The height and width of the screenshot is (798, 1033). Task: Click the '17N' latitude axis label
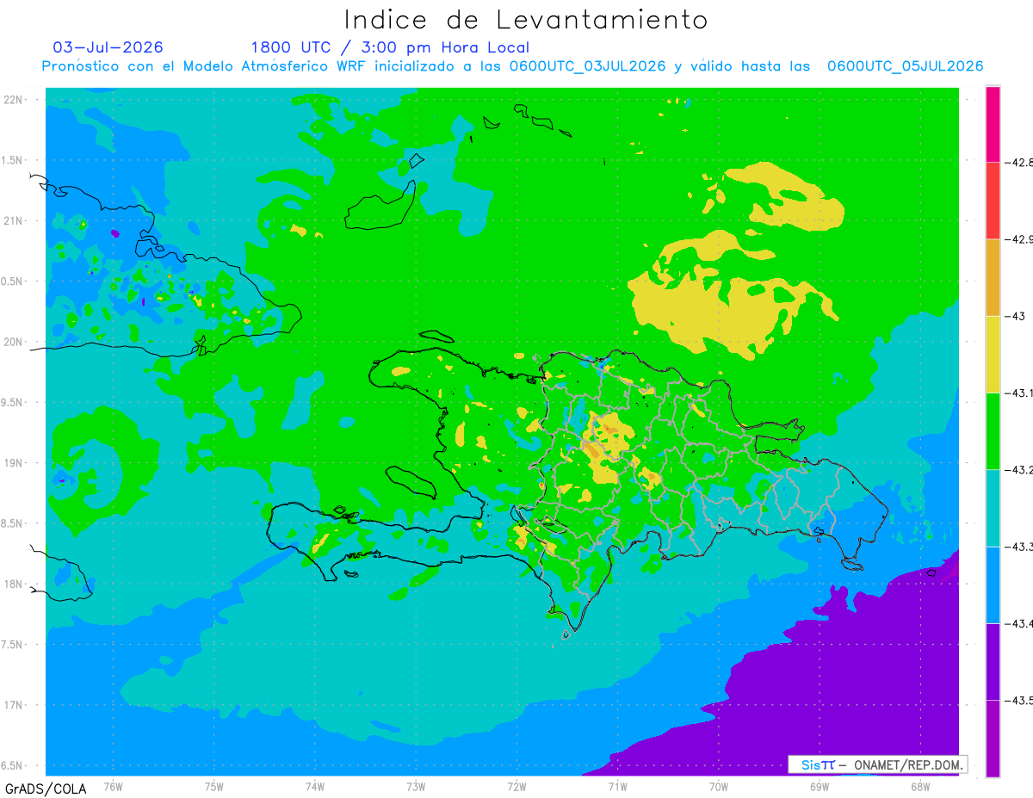pos(14,705)
